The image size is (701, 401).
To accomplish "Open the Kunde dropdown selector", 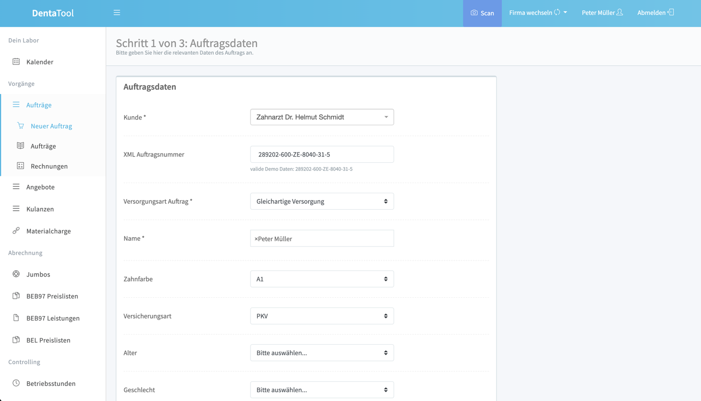I will [322, 117].
